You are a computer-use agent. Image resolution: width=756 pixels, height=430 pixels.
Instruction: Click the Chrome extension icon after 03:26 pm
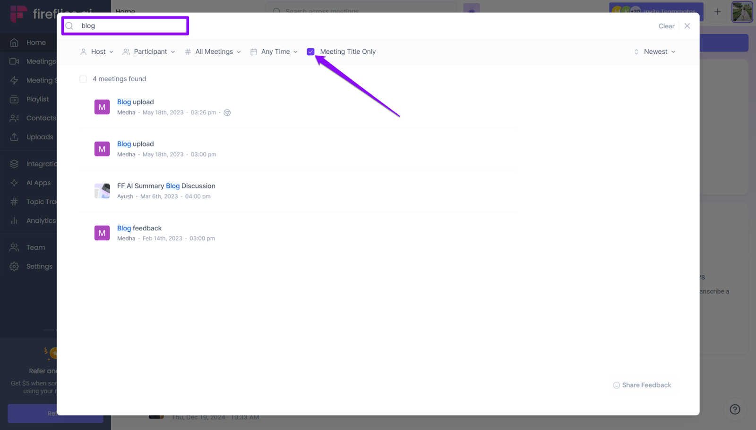[227, 113]
